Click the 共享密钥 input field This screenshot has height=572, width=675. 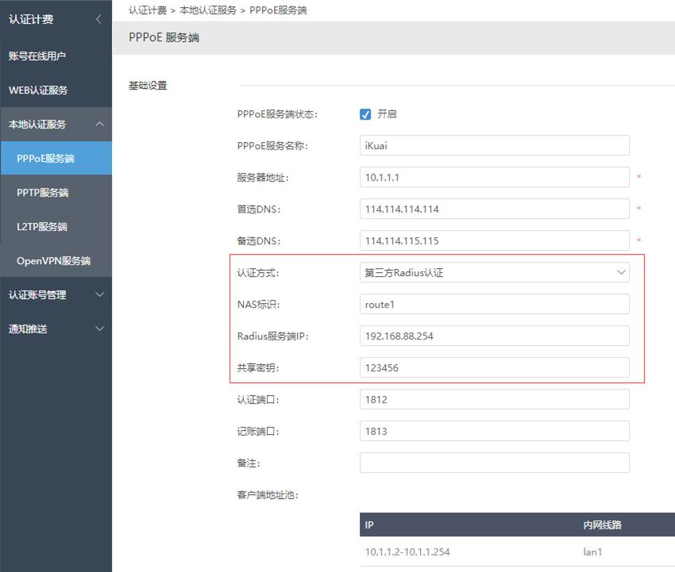(494, 368)
